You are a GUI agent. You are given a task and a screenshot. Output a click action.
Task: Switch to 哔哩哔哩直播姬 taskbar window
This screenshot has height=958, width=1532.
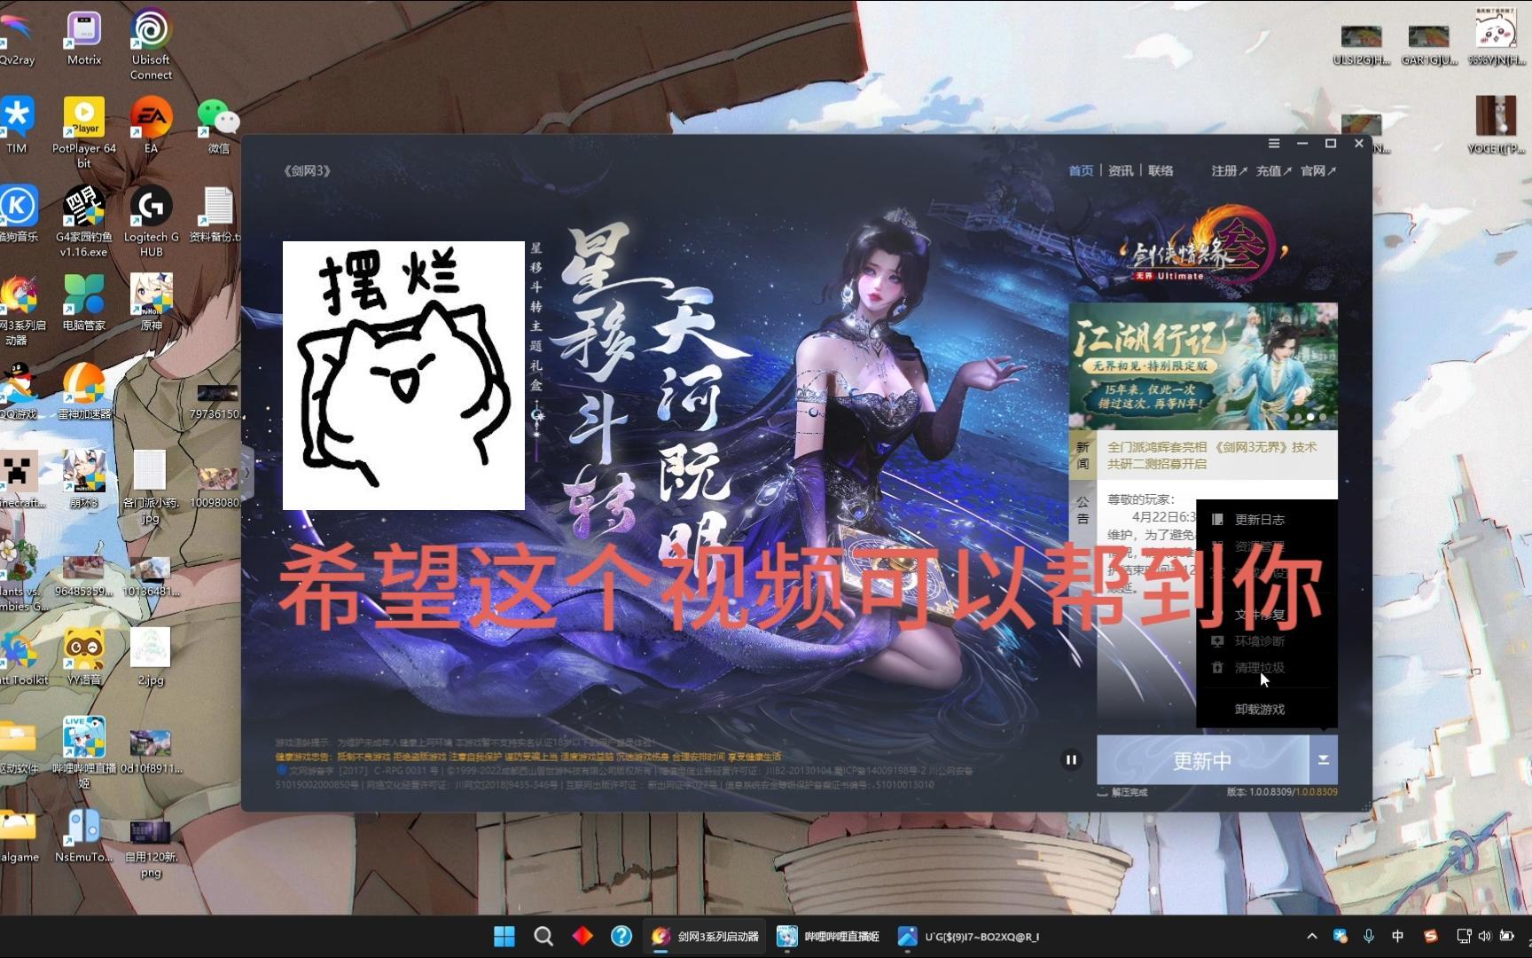point(828,936)
